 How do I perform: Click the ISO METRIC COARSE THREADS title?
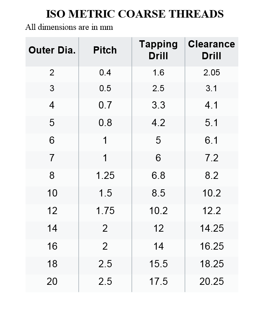point(135,14)
